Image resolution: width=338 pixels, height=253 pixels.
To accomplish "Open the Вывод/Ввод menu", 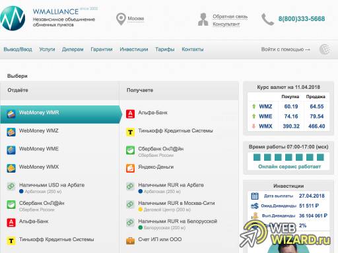I will pos(18,49).
